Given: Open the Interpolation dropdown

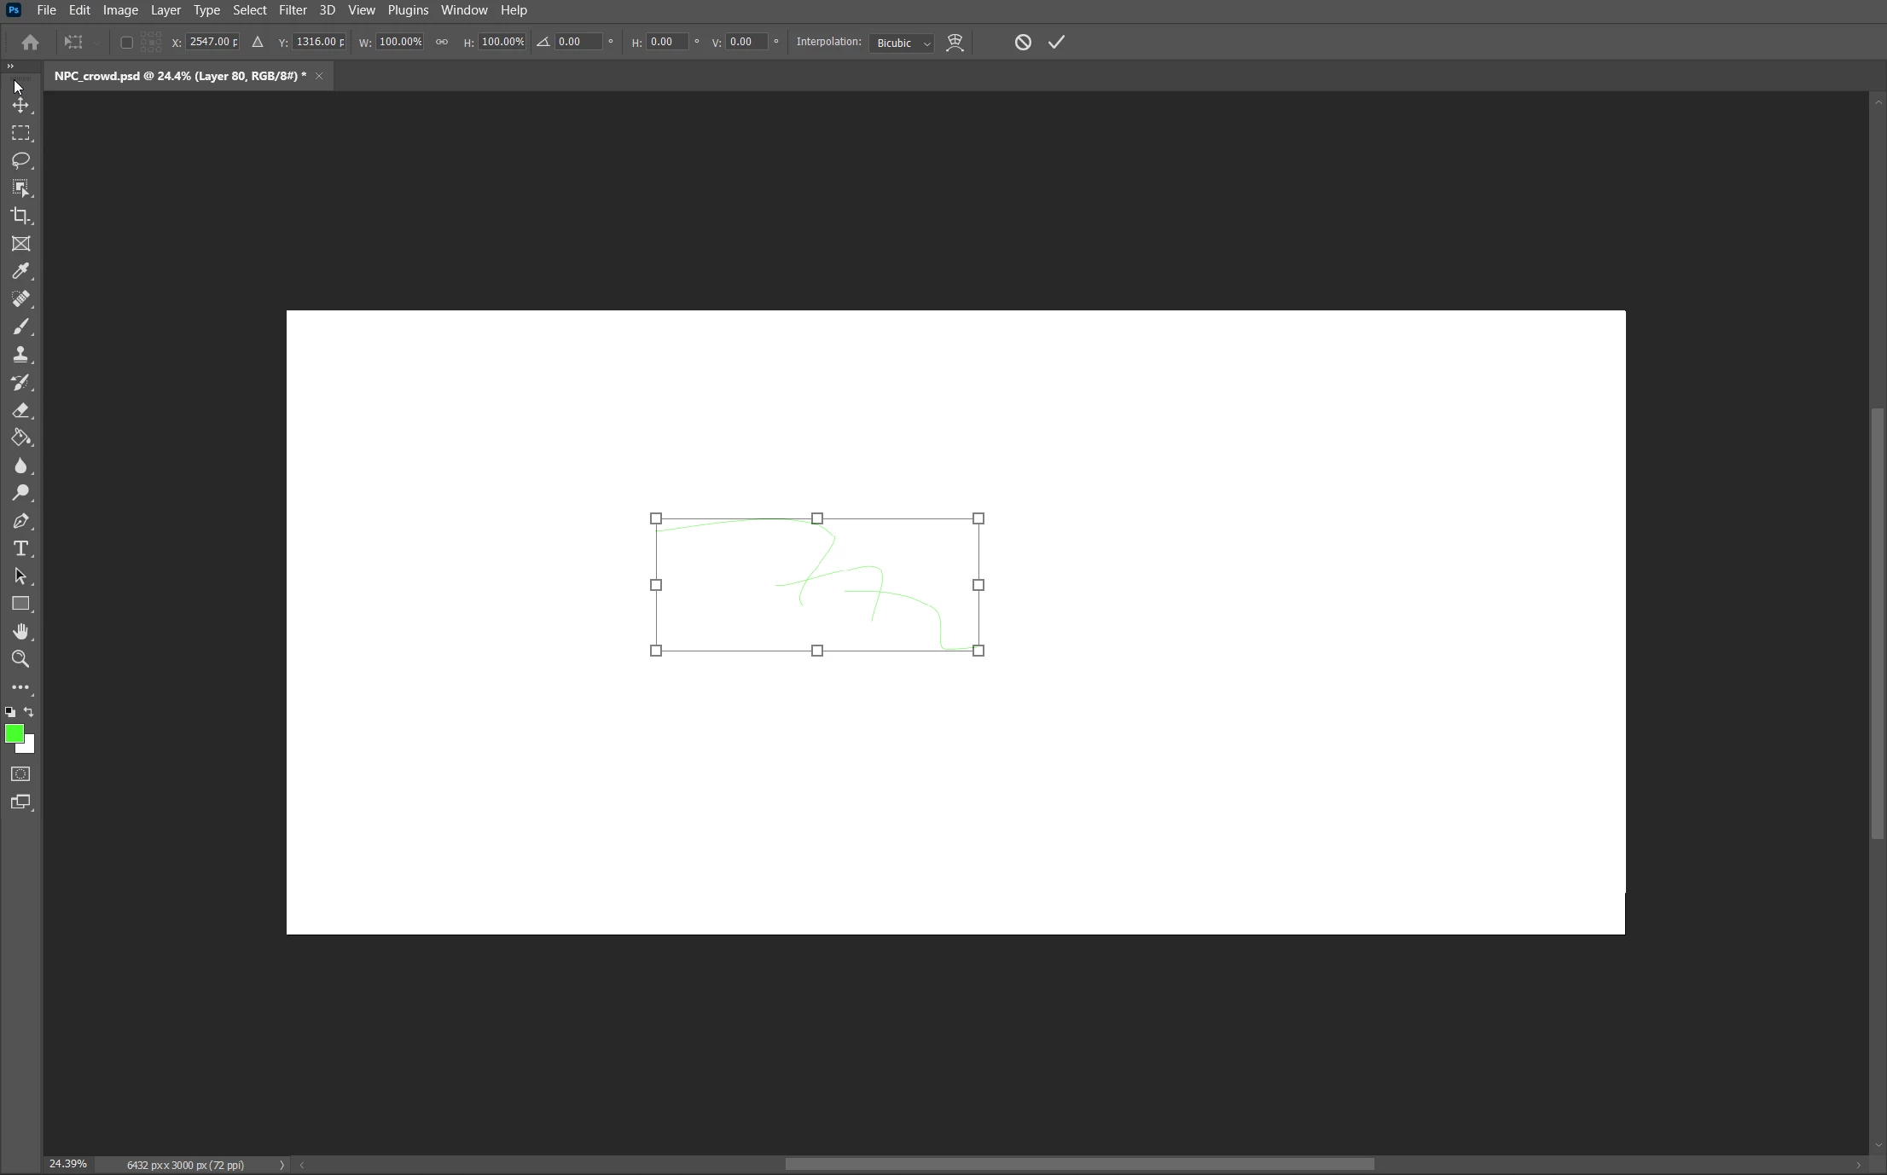Looking at the screenshot, I should [902, 43].
